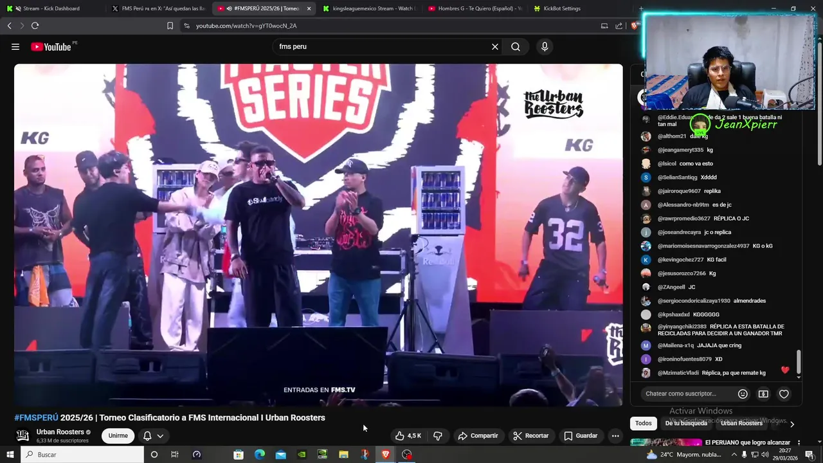
Task: Click the Windows taskbar Buscar search box
Action: click(82, 455)
